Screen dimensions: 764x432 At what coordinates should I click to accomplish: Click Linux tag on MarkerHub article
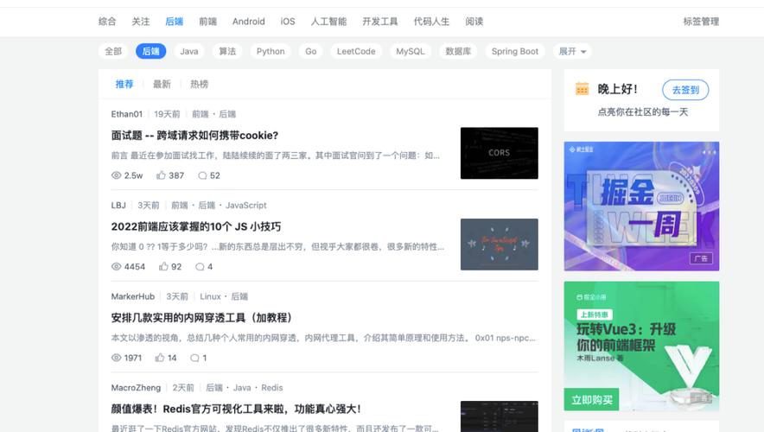(x=210, y=296)
